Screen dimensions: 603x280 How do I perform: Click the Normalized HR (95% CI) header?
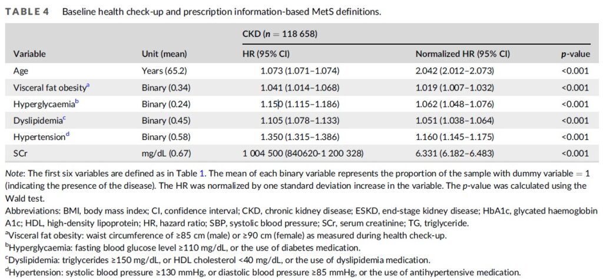tap(463, 54)
